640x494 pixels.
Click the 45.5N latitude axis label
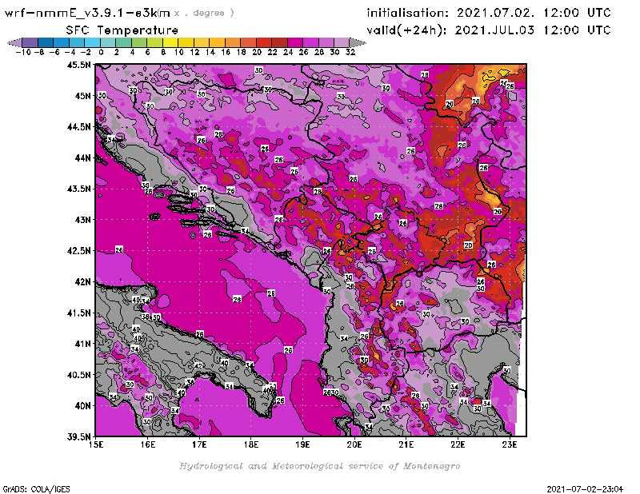pyautogui.click(x=78, y=65)
